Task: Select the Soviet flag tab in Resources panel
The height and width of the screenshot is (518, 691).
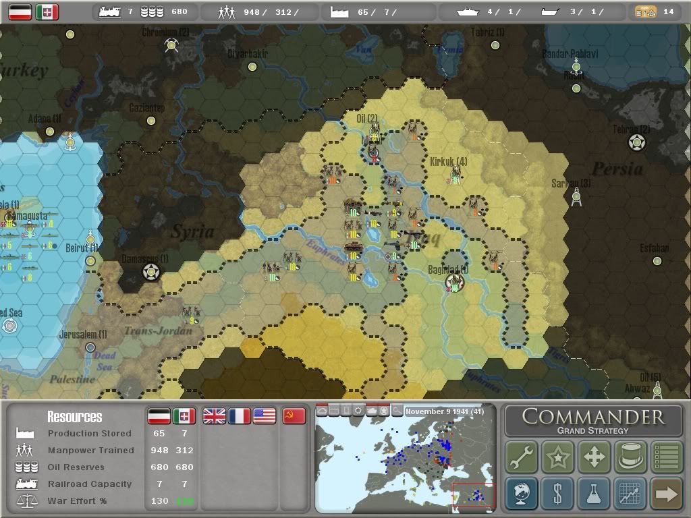Action: click(x=294, y=415)
